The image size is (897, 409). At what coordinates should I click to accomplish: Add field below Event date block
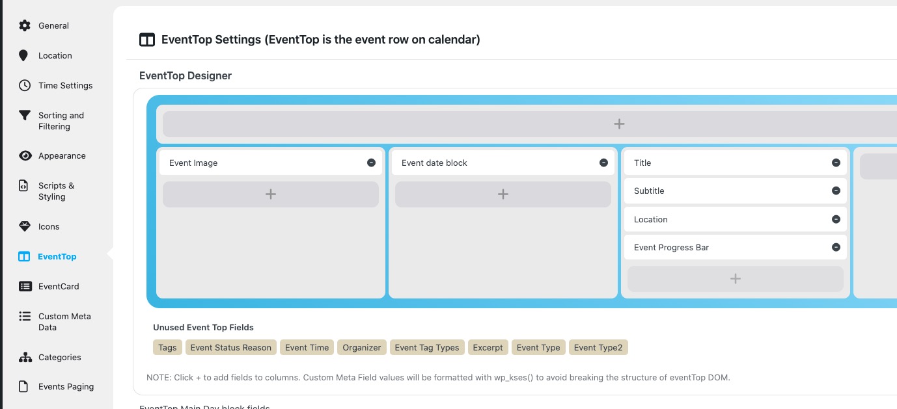coord(503,194)
